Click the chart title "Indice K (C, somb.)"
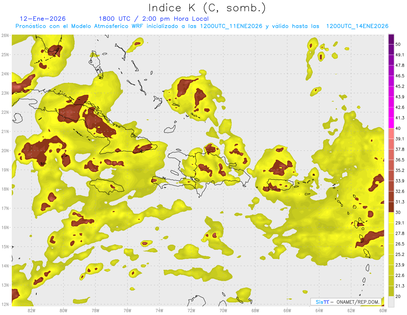Screen dimensions: 407x315 tap(207, 8)
